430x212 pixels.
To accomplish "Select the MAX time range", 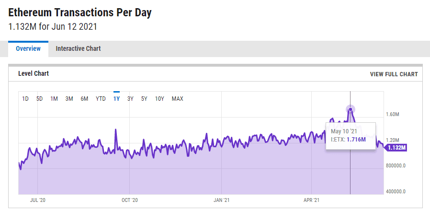I will [x=178, y=99].
